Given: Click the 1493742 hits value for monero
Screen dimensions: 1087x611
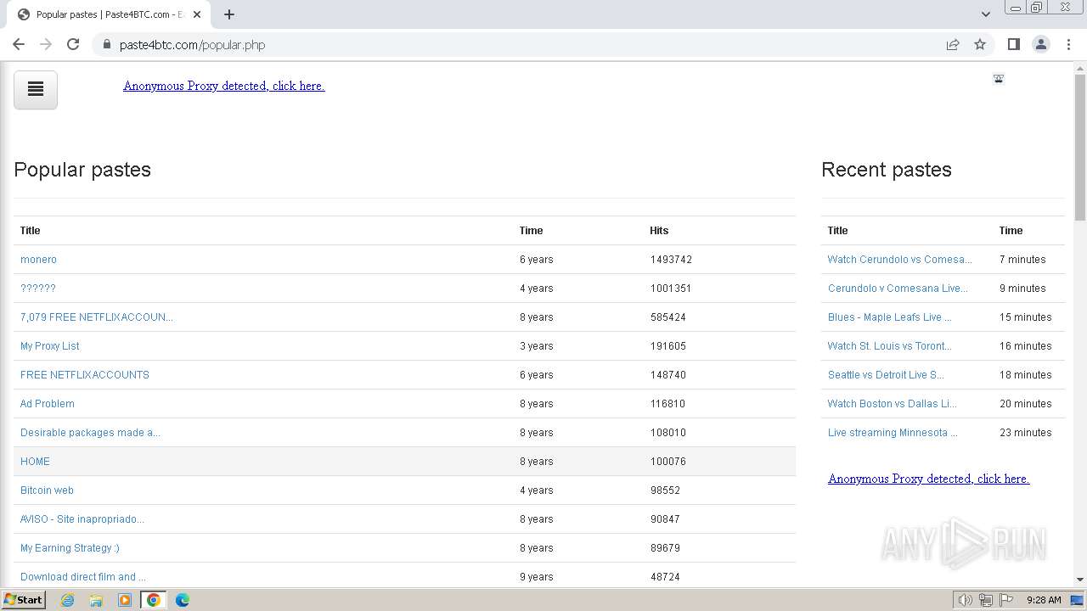Looking at the screenshot, I should click(x=671, y=260).
